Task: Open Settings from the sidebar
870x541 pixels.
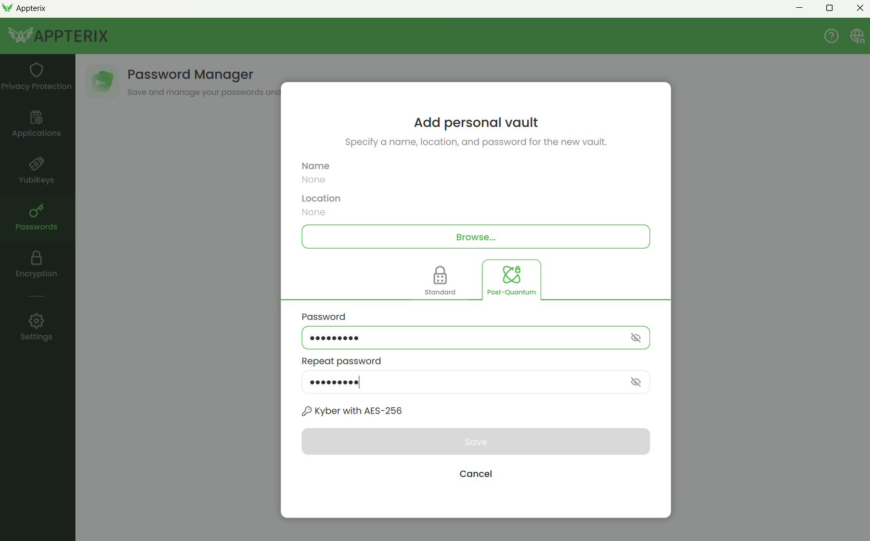Action: pyautogui.click(x=36, y=327)
